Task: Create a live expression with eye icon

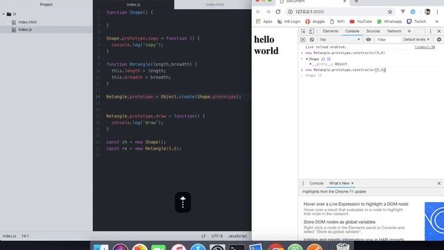Action: (368, 40)
